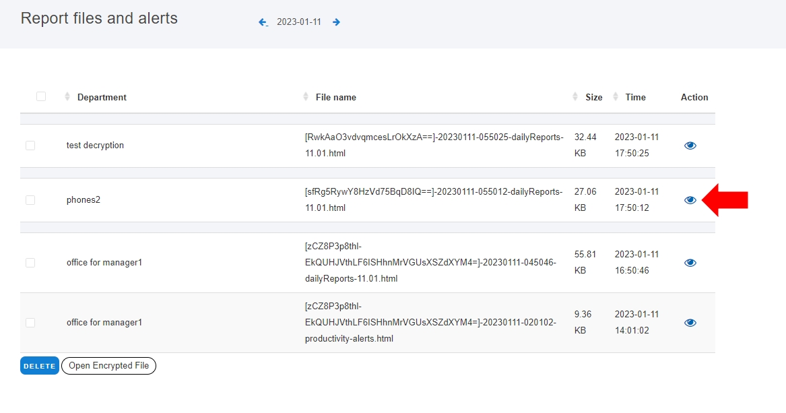Select file name starting with sfRg5RywY8HzVd75

click(x=434, y=200)
